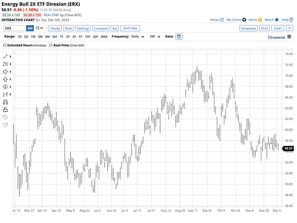Click the REALTIME link
The width and height of the screenshot is (297, 223).
pos(52,15)
